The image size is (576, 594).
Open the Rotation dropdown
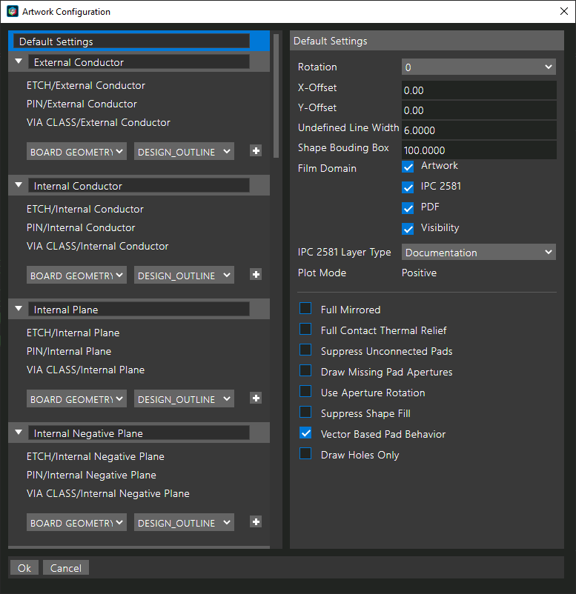(x=479, y=67)
